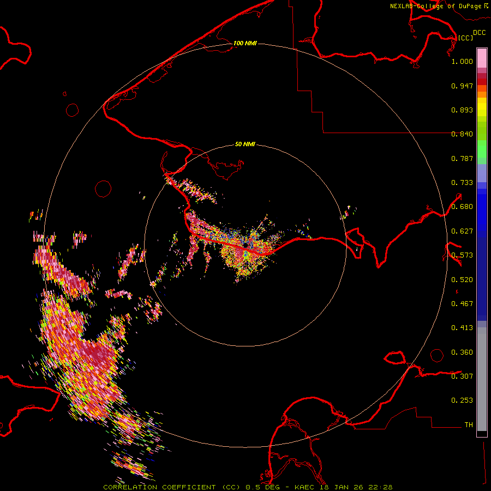This screenshot has height=491, width=491.
Task: Click the TH threshold label
Action: tap(469, 424)
